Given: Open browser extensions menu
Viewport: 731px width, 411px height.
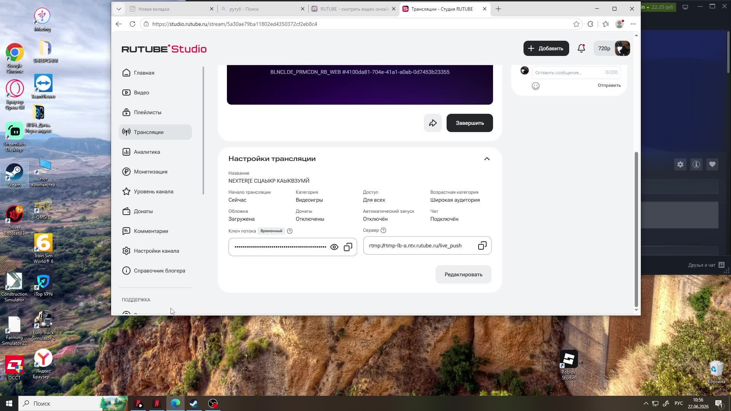Looking at the screenshot, I should (x=591, y=24).
